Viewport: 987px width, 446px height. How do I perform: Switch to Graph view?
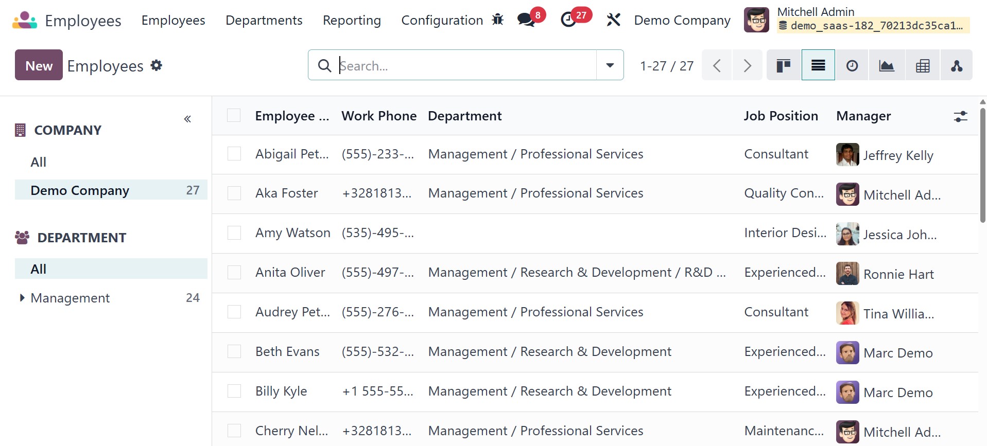[886, 65]
